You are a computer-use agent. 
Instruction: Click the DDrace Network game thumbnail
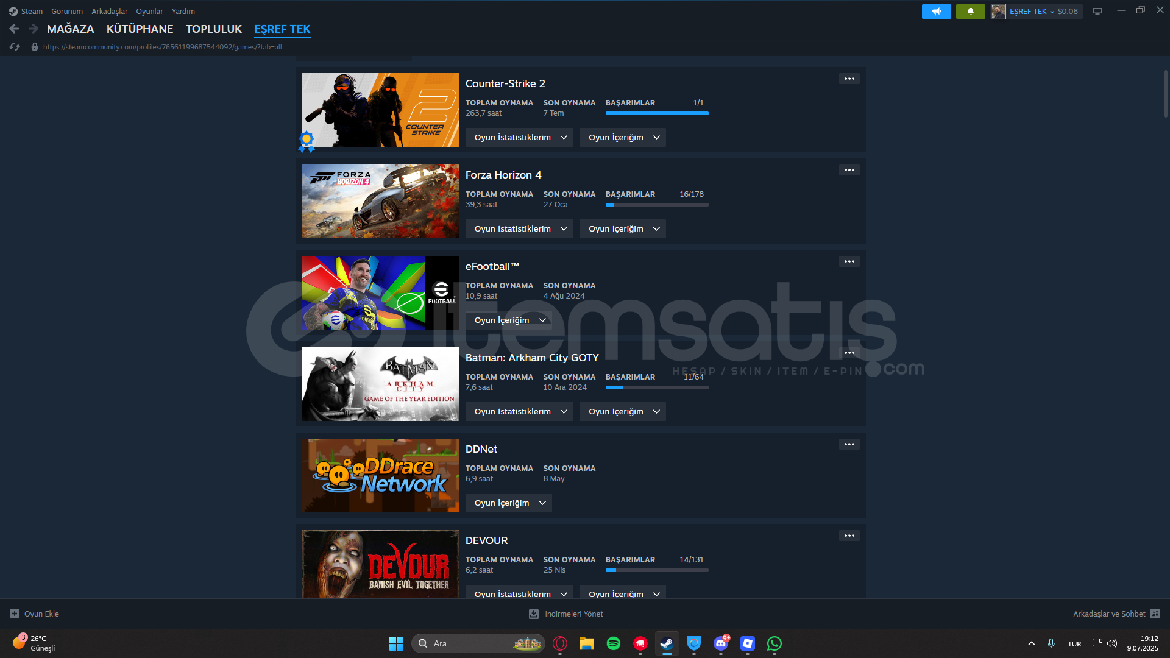click(x=380, y=475)
